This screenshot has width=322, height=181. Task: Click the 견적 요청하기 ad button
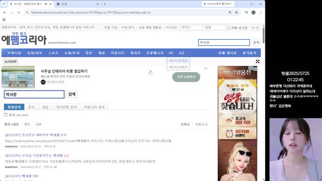(186, 77)
